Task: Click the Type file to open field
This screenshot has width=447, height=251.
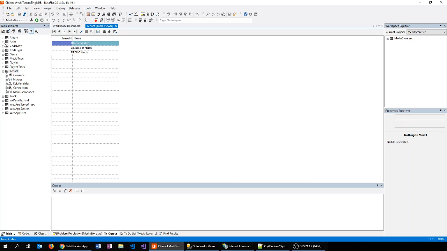Action: tap(205, 20)
